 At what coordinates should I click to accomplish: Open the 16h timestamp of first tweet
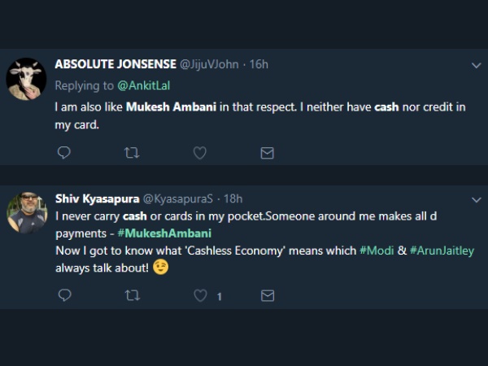pos(259,64)
